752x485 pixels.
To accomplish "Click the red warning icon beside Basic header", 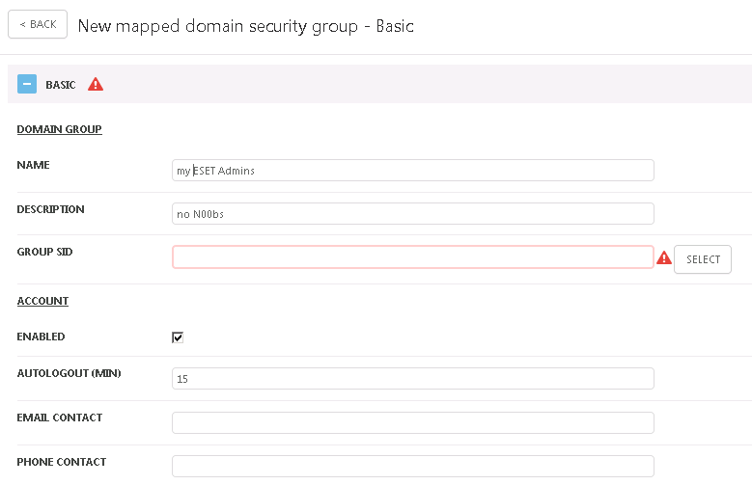I will (x=96, y=85).
